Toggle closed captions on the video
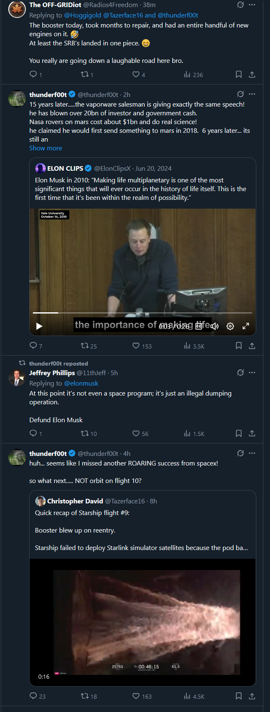Image resolution: width=270 pixels, height=712 pixels. pyautogui.click(x=199, y=326)
